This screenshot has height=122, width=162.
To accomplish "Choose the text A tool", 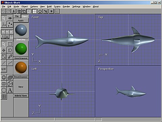I will (10, 90).
